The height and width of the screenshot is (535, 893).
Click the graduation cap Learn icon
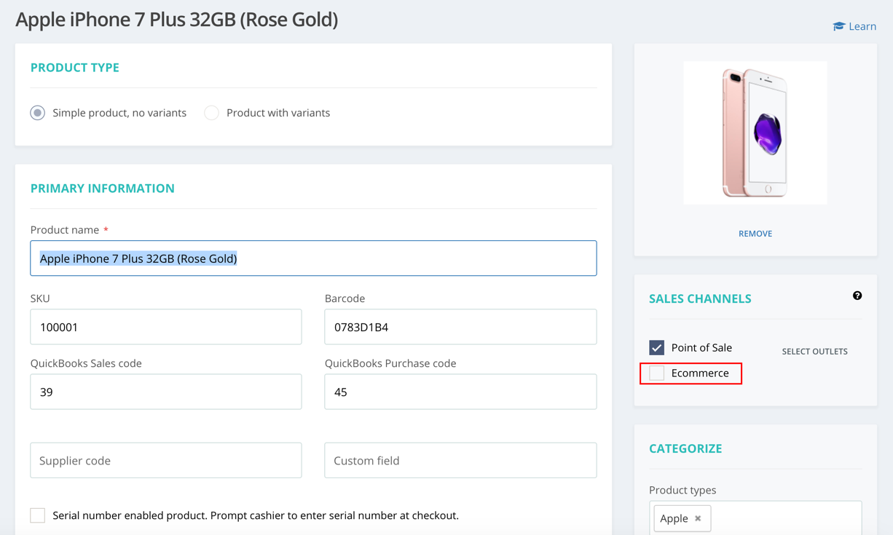(x=839, y=26)
